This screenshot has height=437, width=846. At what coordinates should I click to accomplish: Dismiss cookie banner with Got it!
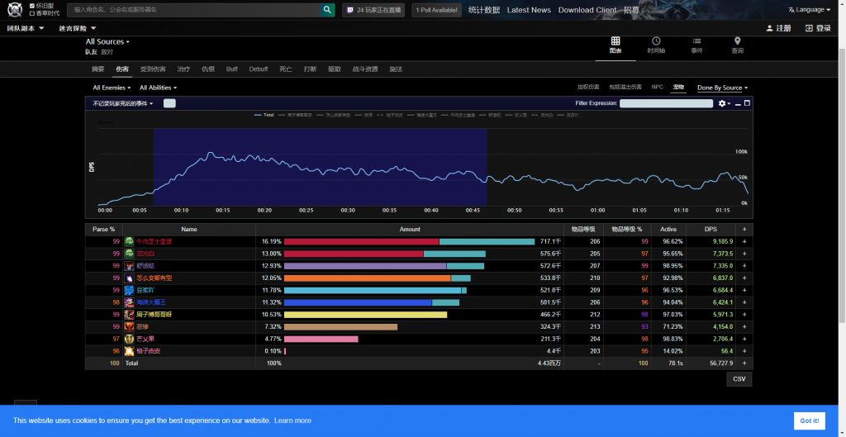[809, 420]
